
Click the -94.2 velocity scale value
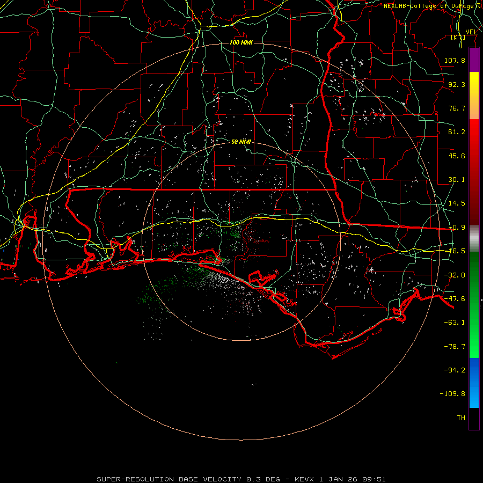[x=455, y=370]
